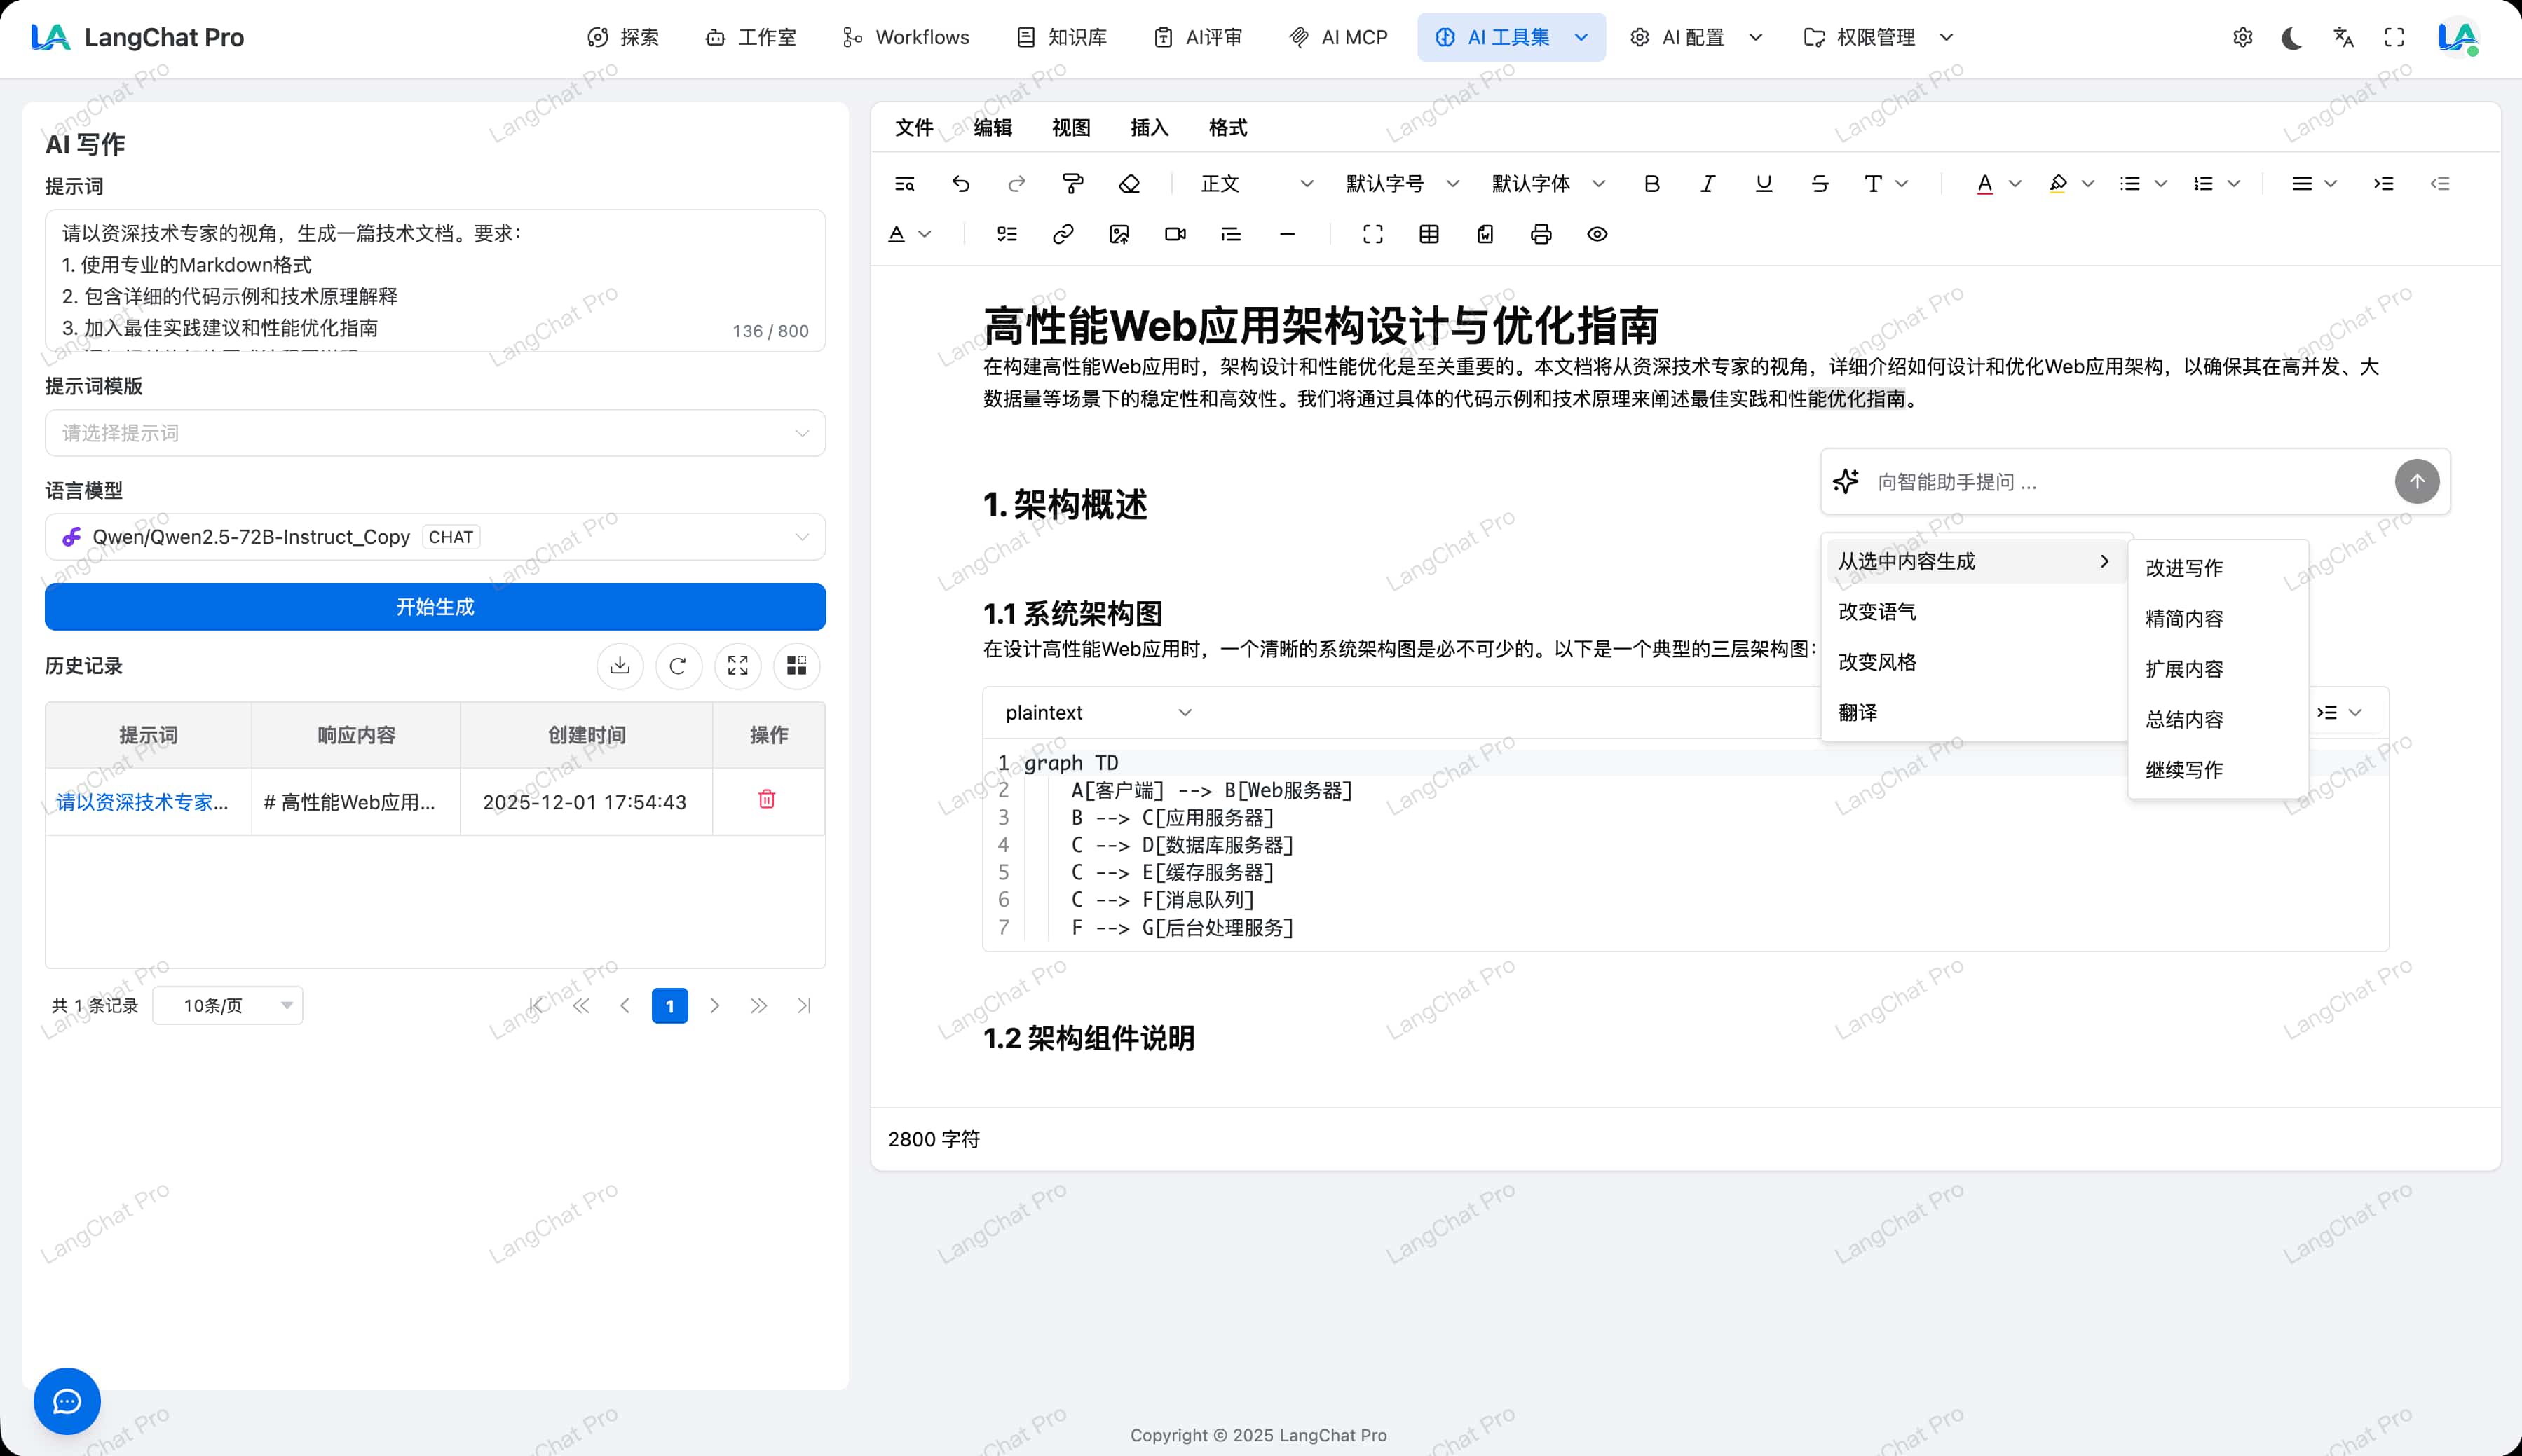Expand the 请选择提示词 template dropdown

pos(435,433)
